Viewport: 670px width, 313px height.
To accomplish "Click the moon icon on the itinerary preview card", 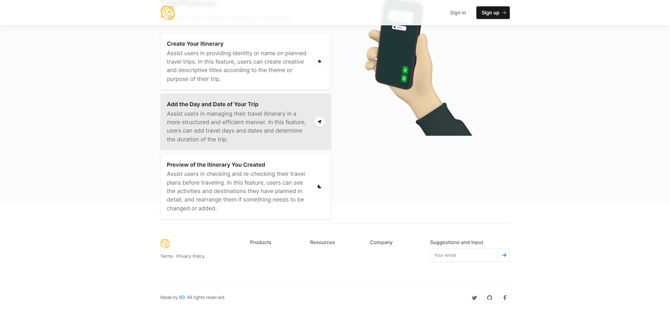I will coord(319,186).
